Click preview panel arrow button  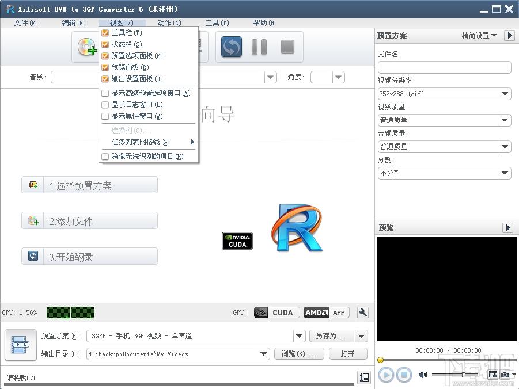coord(508,227)
